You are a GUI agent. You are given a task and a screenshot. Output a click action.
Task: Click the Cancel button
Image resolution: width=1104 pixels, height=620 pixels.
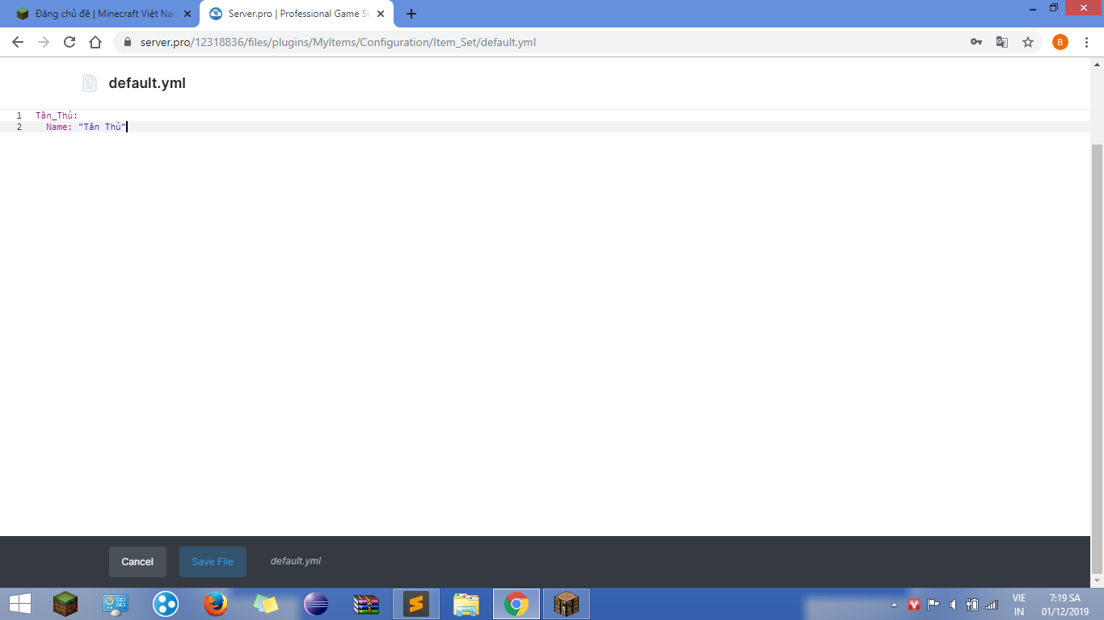tap(137, 562)
